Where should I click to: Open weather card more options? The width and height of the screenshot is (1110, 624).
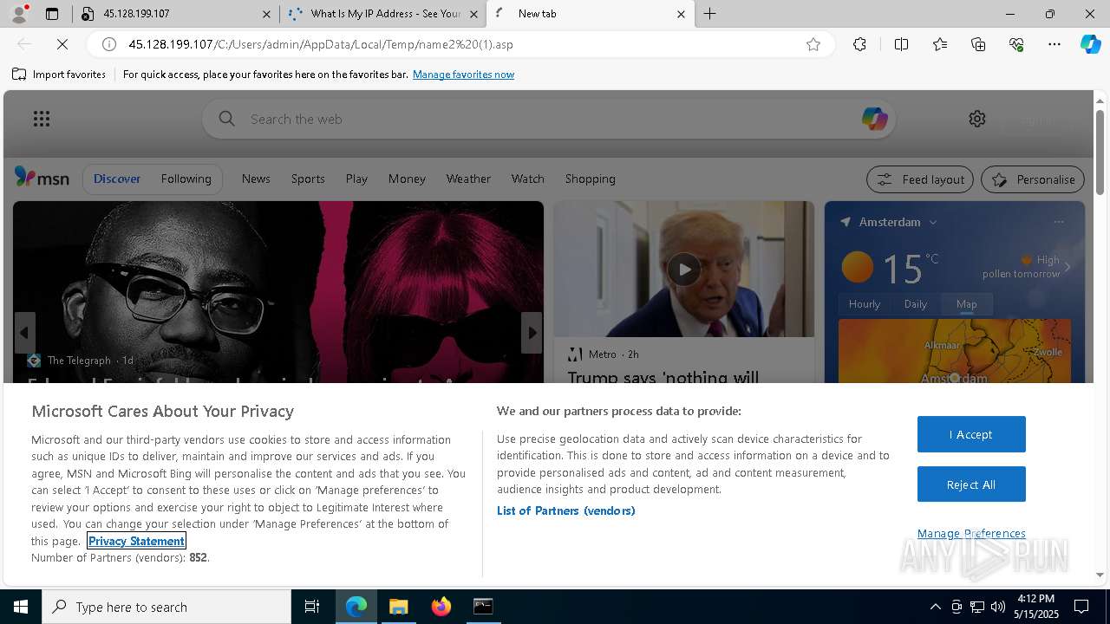(1059, 222)
